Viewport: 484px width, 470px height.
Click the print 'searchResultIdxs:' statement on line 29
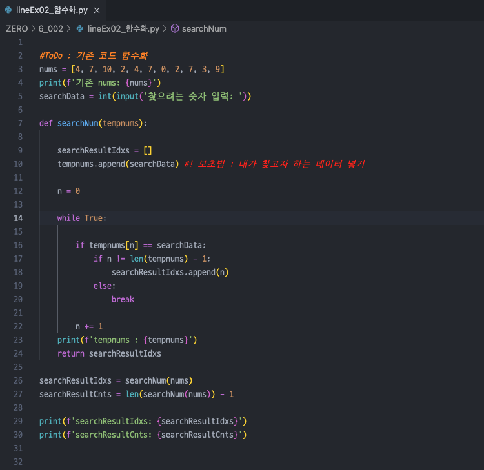click(143, 421)
